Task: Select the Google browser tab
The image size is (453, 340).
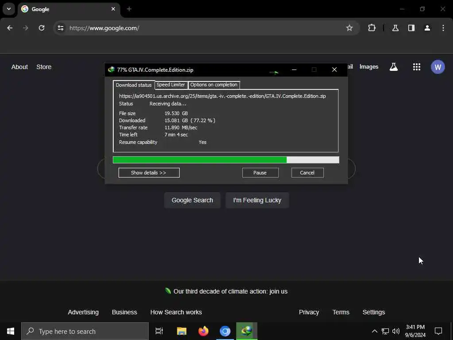Action: [69, 9]
